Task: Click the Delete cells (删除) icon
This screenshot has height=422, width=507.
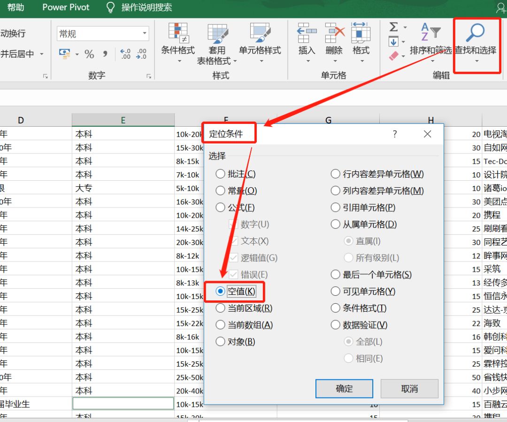Action: tap(334, 33)
